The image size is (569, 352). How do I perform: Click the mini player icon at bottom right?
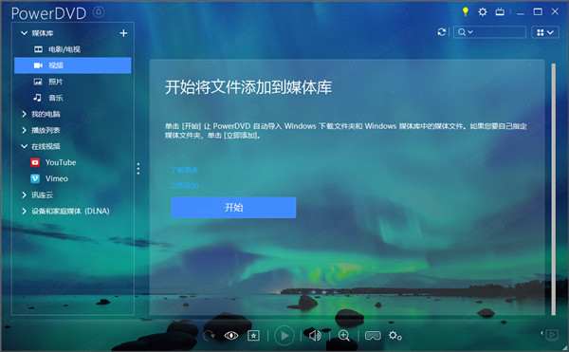coord(551,335)
